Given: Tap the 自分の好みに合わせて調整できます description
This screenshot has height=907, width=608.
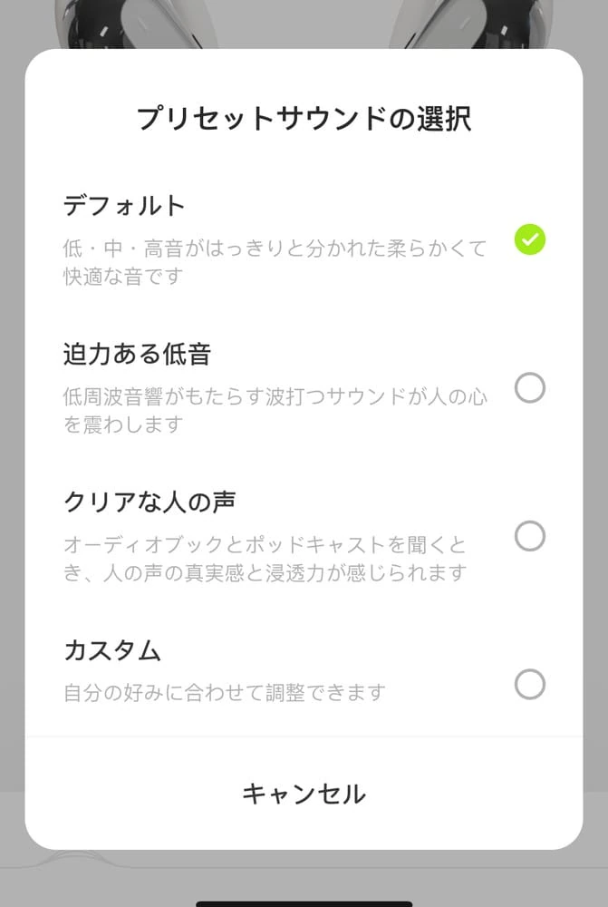Looking at the screenshot, I should (x=225, y=693).
